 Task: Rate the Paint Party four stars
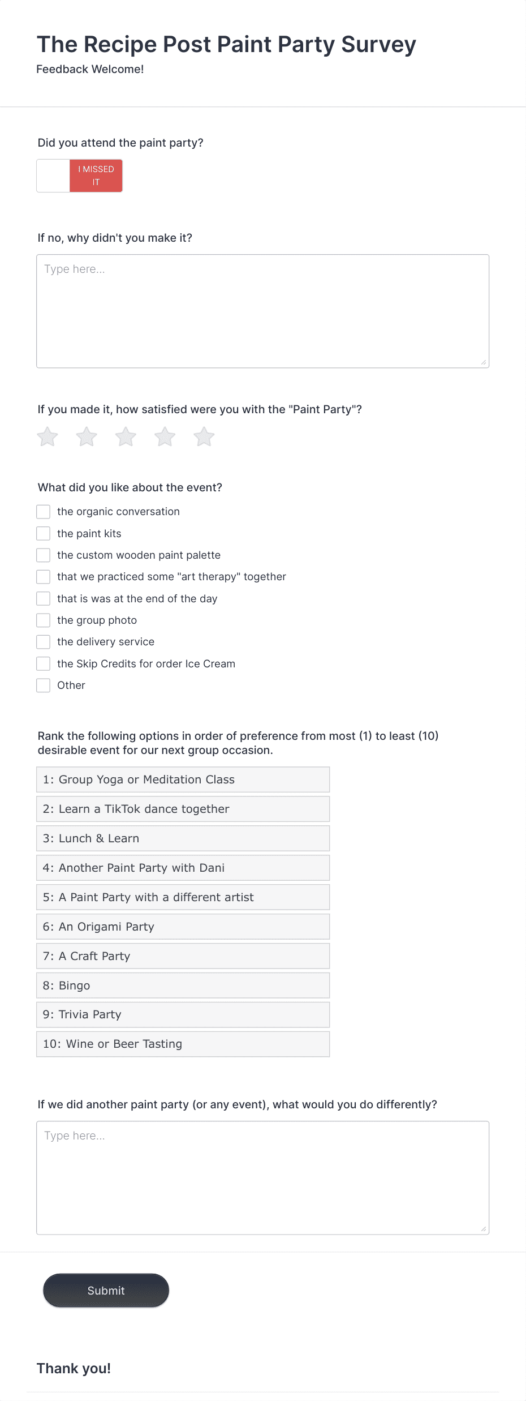(x=165, y=436)
